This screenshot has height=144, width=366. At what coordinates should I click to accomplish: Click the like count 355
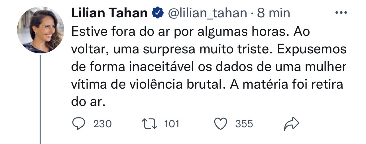point(244,124)
